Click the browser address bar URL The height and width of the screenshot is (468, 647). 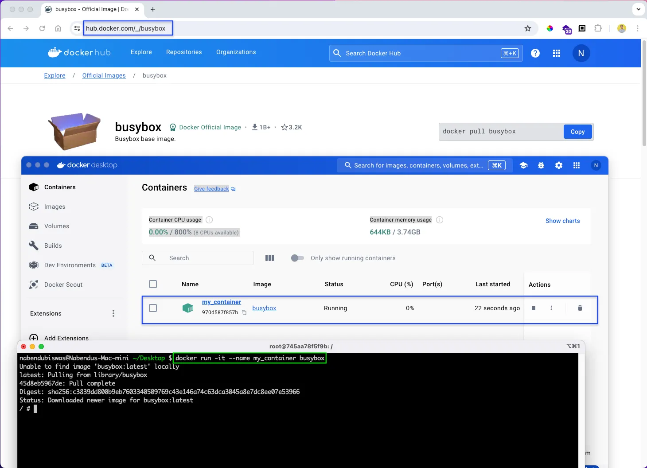coord(125,28)
